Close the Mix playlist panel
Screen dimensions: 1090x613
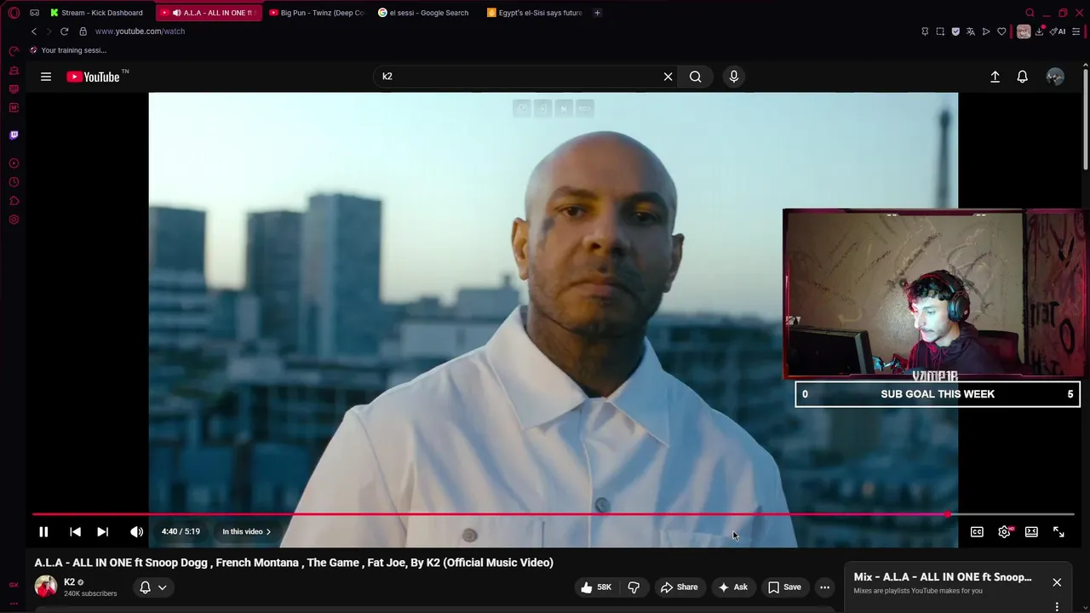(x=1057, y=582)
